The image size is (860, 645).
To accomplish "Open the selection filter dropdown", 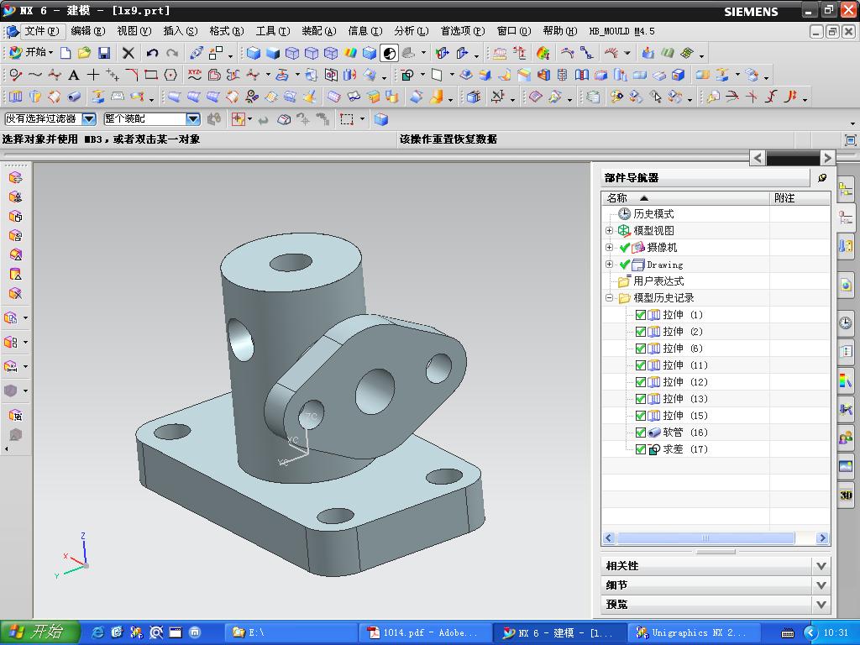I will 89,118.
